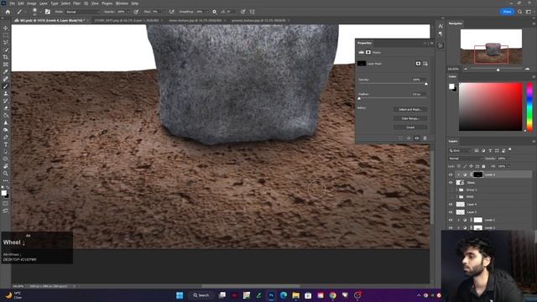Open the Window menu

[x=122, y=3]
